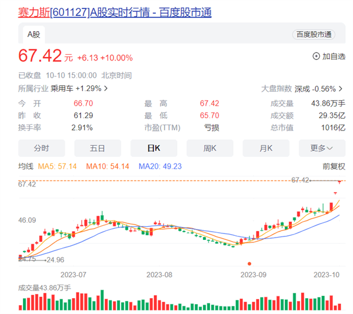
Task: Click the plus circle icon beside 加自选
Action: 316,56
